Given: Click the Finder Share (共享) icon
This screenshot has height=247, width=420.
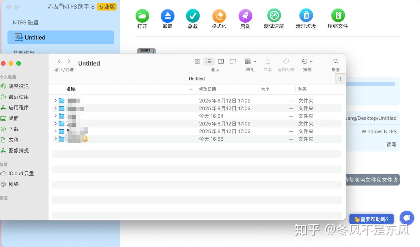Looking at the screenshot, I should pyautogui.click(x=268, y=61).
